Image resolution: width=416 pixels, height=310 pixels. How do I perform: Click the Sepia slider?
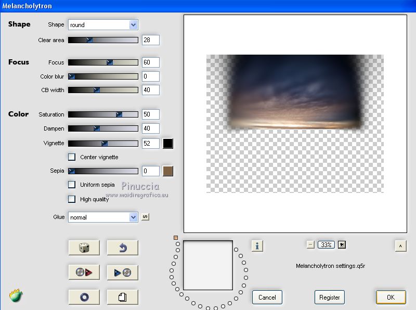[103, 171]
